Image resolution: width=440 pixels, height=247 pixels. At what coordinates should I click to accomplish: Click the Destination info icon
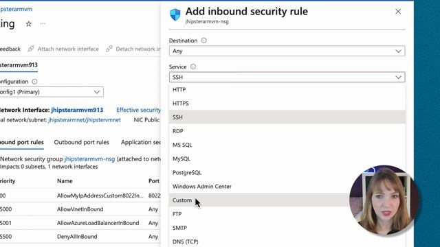(x=203, y=40)
